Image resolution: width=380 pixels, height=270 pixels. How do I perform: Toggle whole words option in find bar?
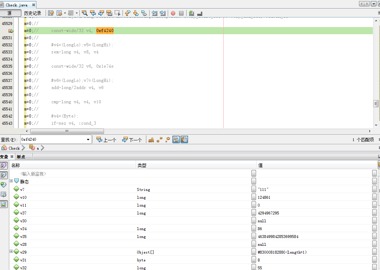(160, 140)
